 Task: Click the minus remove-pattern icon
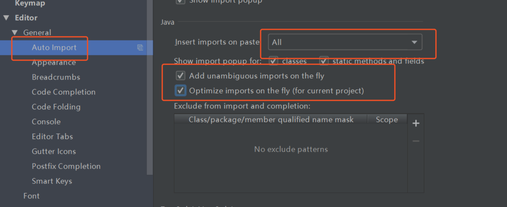tap(416, 141)
